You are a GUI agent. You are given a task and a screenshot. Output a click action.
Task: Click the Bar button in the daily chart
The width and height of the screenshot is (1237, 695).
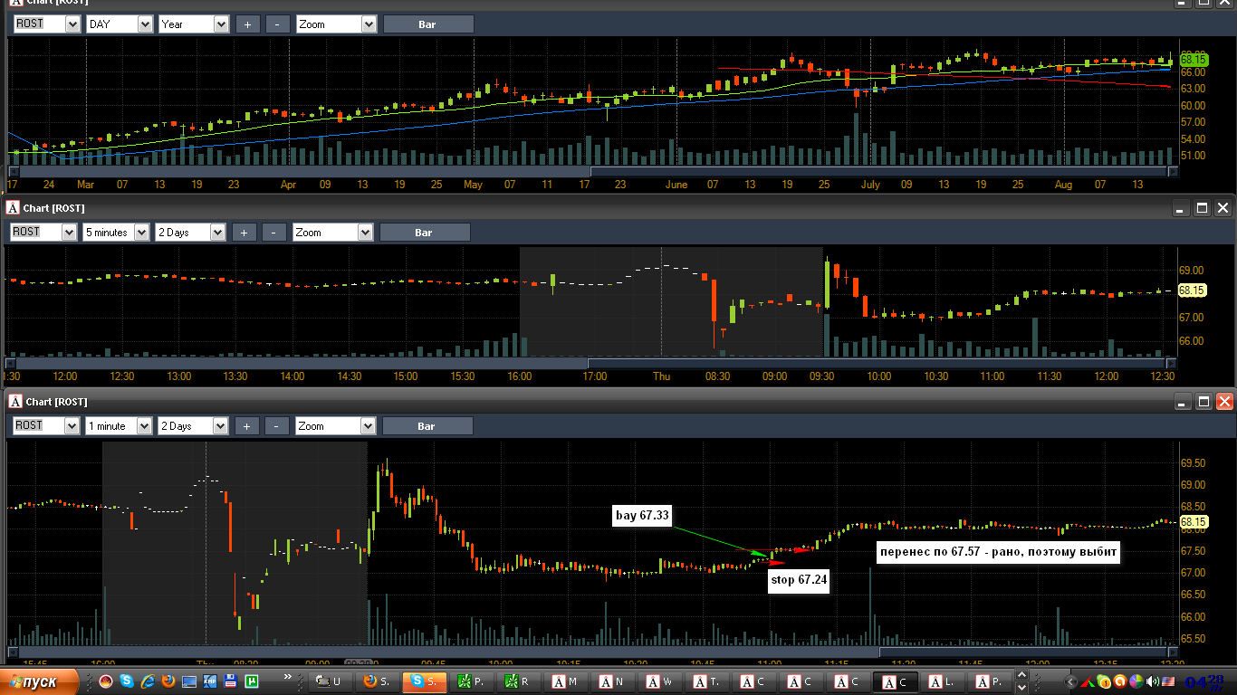coord(427,24)
